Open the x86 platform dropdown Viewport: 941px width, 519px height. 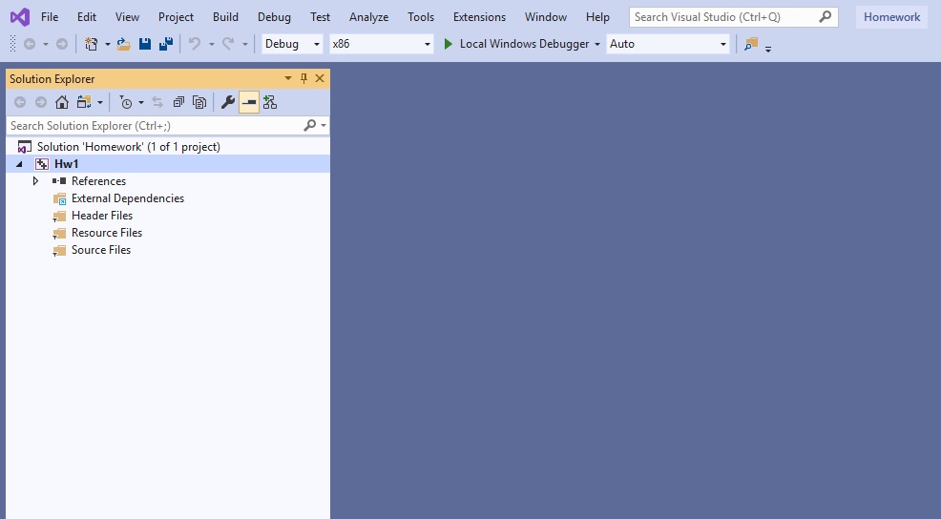pyautogui.click(x=381, y=44)
